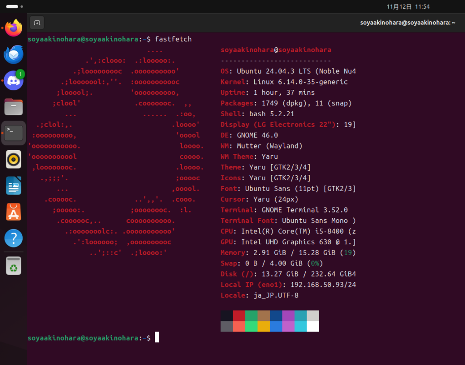Click the yellow block in the color palette
The height and width of the screenshot is (365, 465).
[x=263, y=326]
